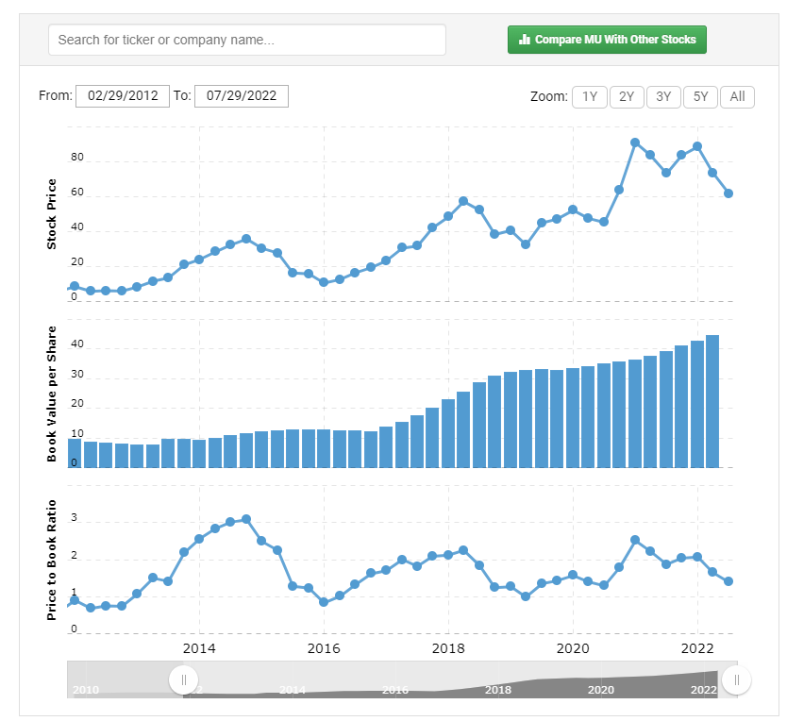Click the left range slider handle

(183, 680)
